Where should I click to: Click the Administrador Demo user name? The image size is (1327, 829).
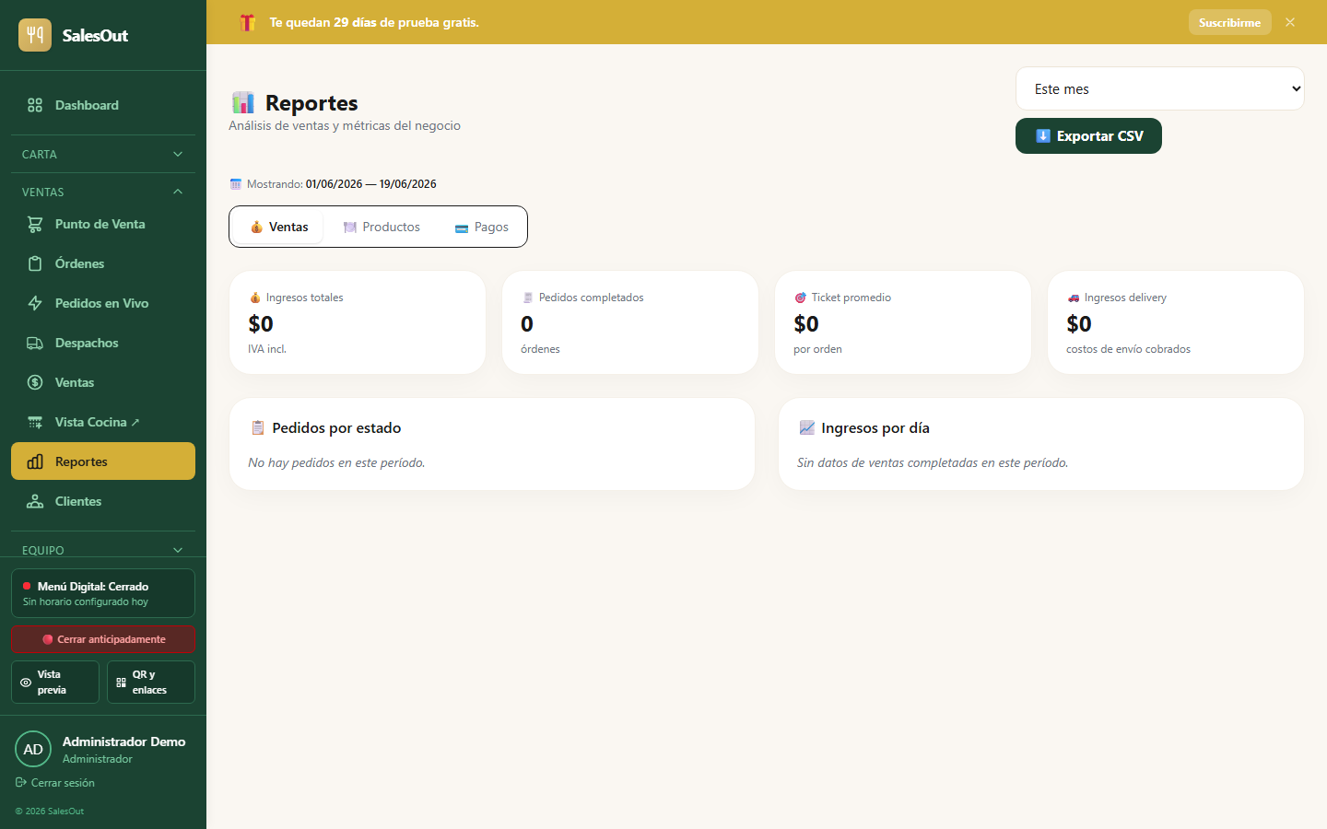123,741
